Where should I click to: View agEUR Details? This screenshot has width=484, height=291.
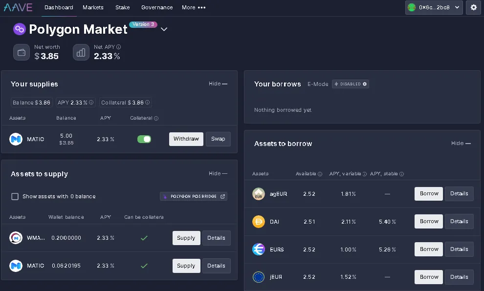pos(459,193)
